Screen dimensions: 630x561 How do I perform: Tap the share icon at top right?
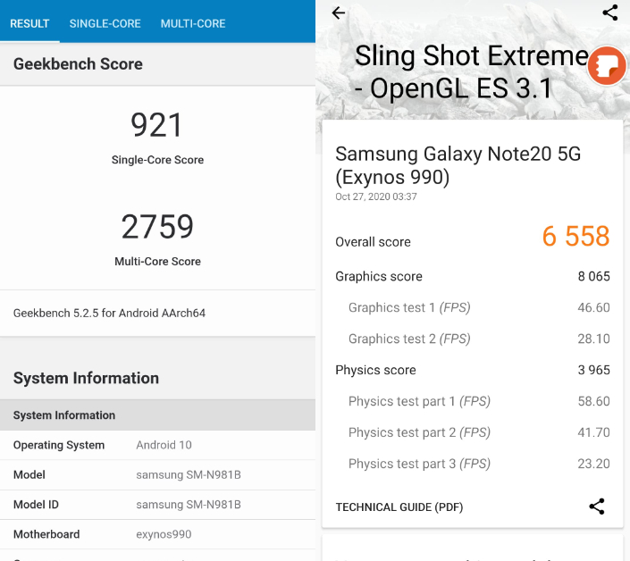click(610, 13)
